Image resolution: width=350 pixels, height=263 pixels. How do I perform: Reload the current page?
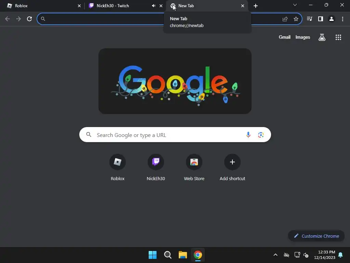tap(29, 19)
